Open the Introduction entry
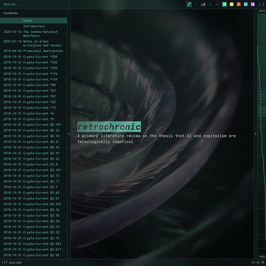Viewport: 266px width, 266px height. click(34, 26)
